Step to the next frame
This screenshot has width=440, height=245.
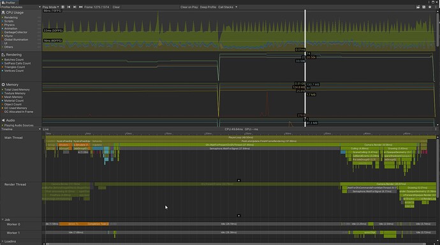[75, 7]
